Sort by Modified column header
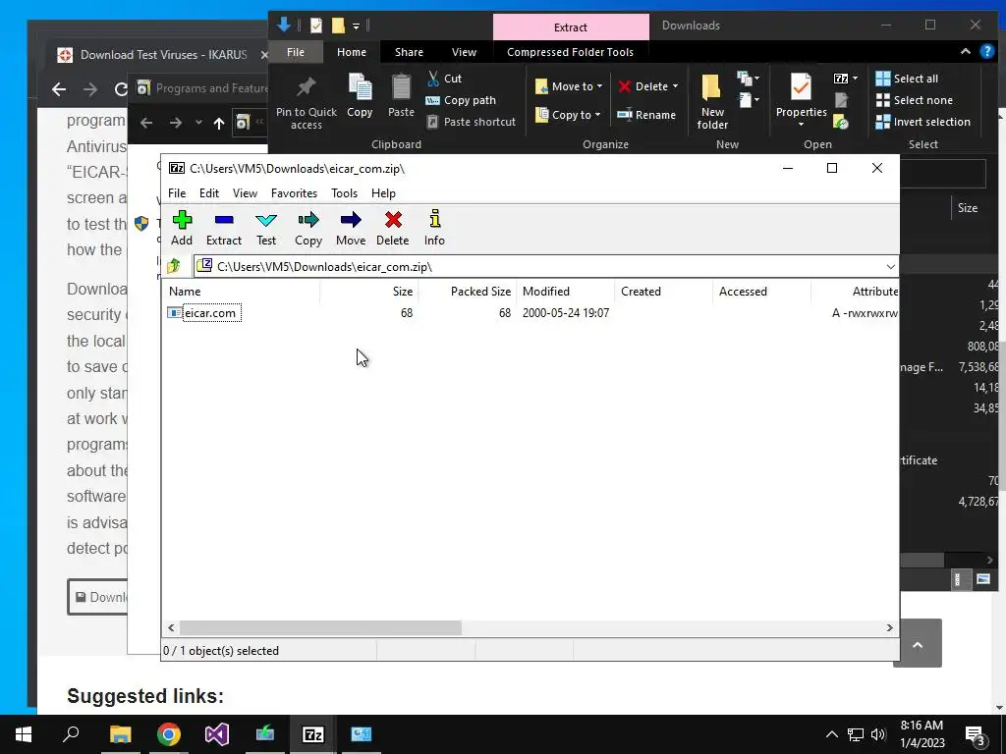 point(565,291)
